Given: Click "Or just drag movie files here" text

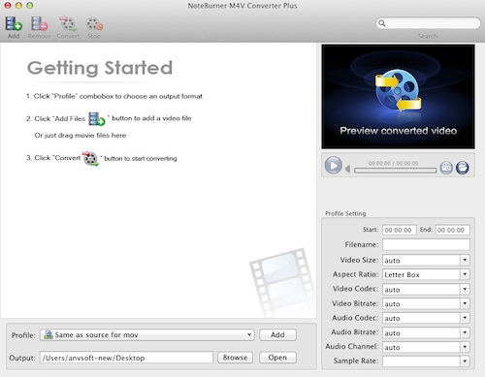Looking at the screenshot, I should (81, 136).
